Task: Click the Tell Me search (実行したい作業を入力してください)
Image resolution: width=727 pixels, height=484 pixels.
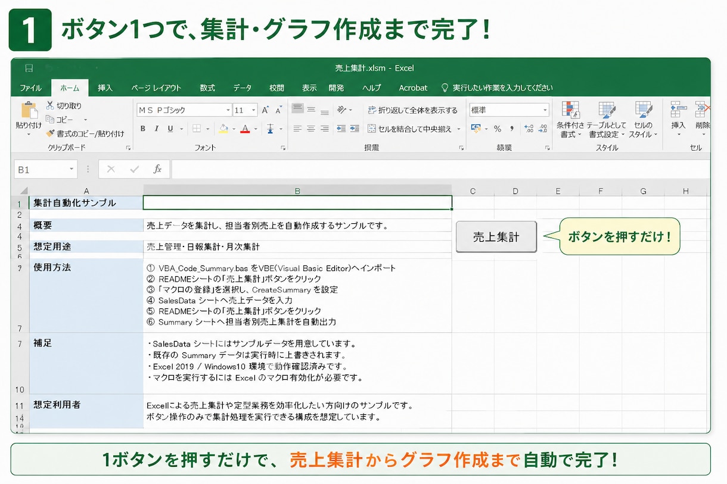Action: point(496,88)
